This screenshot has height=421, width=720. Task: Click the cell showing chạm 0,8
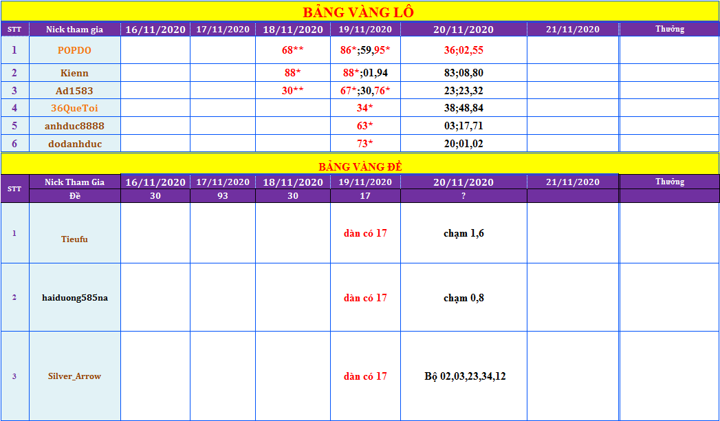(463, 298)
